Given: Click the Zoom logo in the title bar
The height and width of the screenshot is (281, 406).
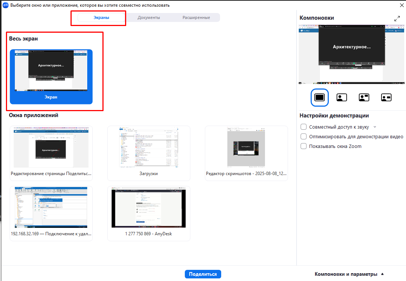Looking at the screenshot, I should pos(5,5).
